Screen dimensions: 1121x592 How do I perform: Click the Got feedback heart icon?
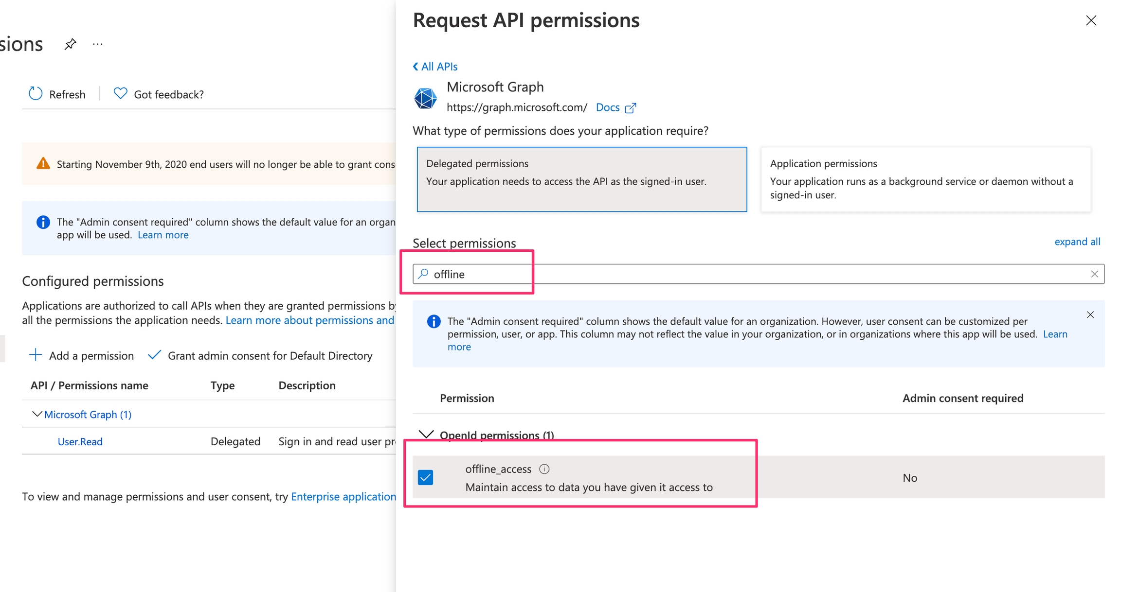pos(120,93)
